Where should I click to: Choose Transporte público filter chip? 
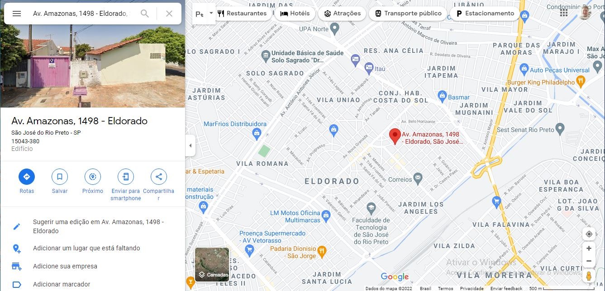click(x=408, y=14)
